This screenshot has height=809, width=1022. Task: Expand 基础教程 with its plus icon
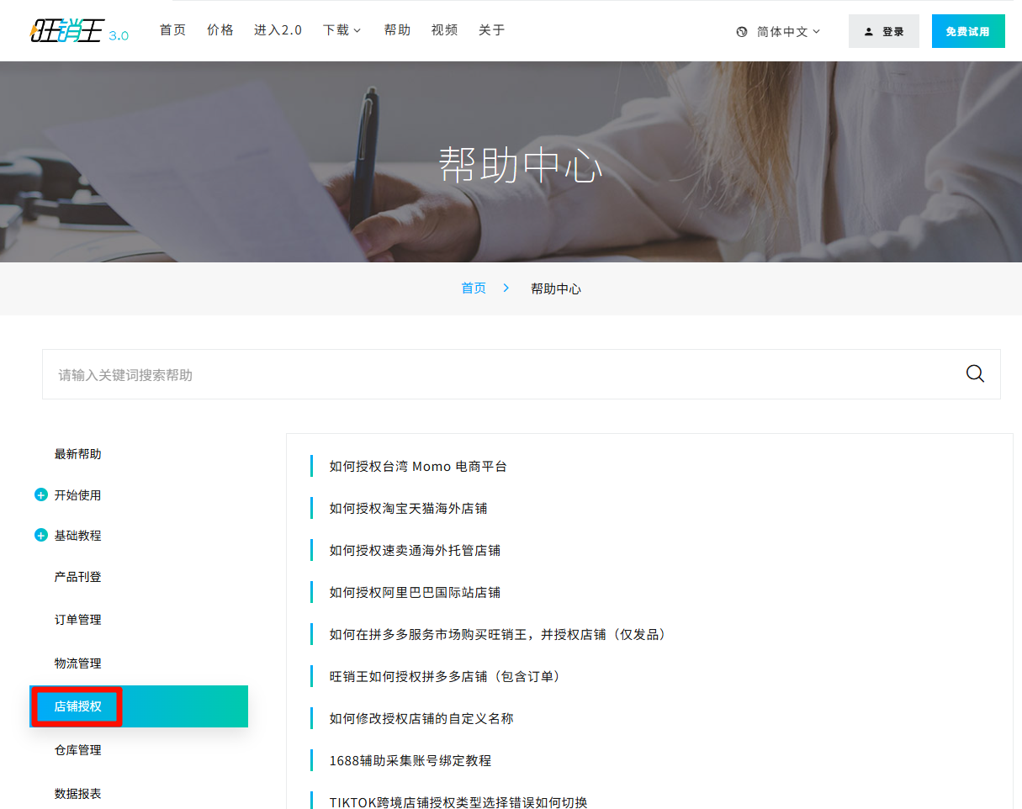(40, 536)
